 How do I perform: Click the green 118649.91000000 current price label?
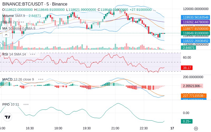195,33
